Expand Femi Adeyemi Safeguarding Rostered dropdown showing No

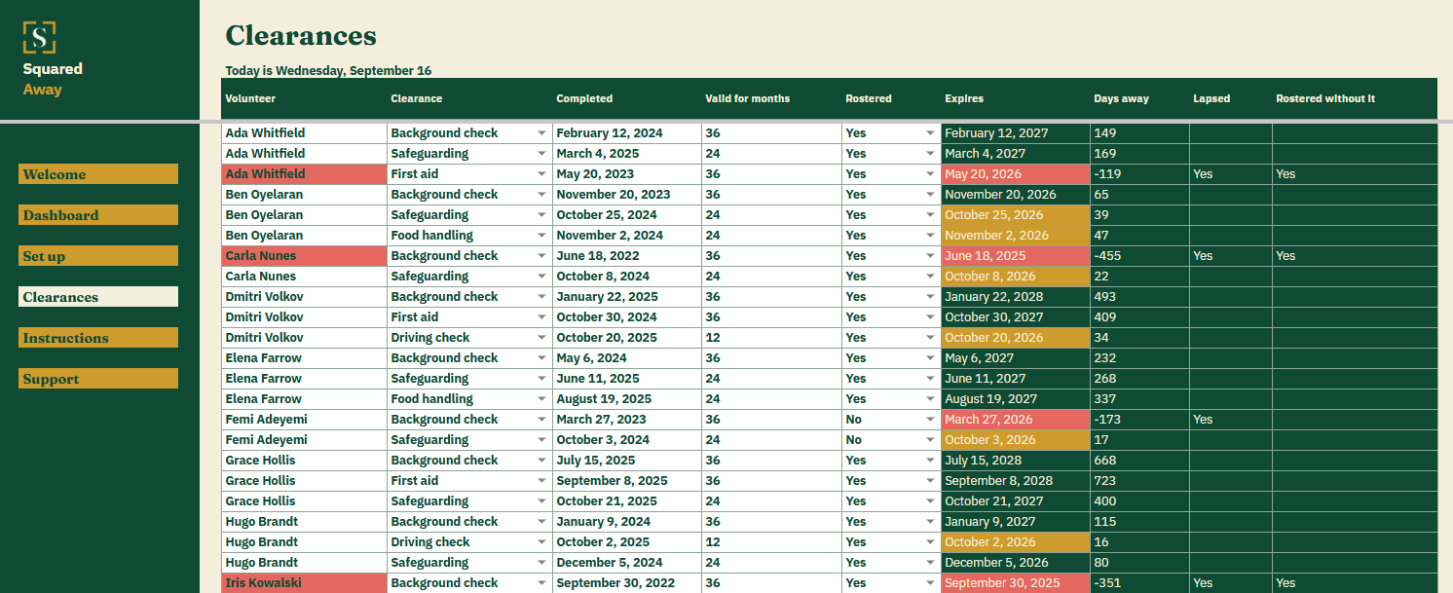(931, 440)
